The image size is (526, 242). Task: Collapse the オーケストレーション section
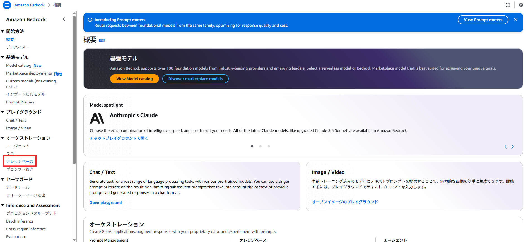(x=3, y=138)
